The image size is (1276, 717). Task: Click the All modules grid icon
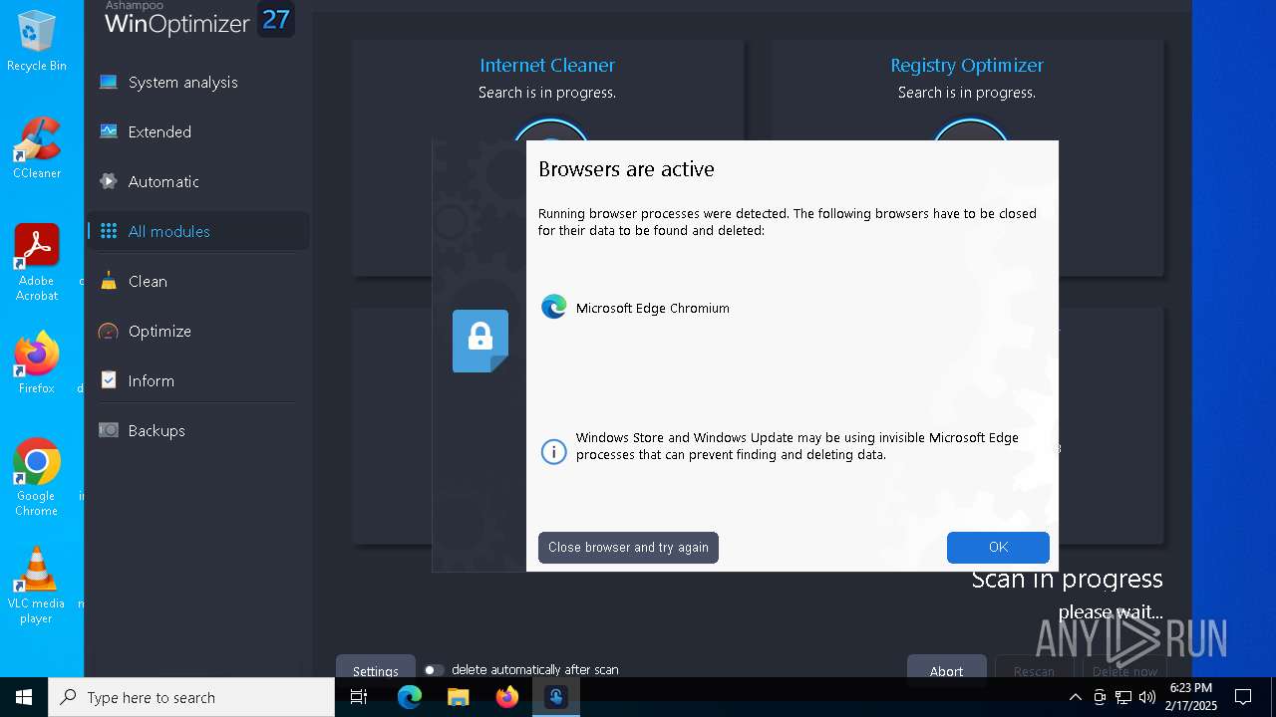[x=109, y=231]
